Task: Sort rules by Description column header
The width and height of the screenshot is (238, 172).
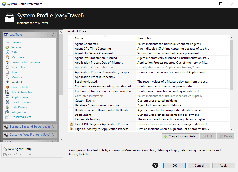Action: 173,38
